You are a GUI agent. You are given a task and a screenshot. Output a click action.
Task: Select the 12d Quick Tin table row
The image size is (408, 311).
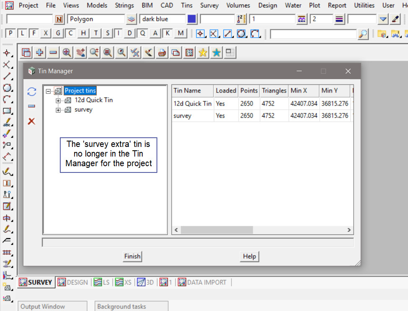pyautogui.click(x=262, y=103)
